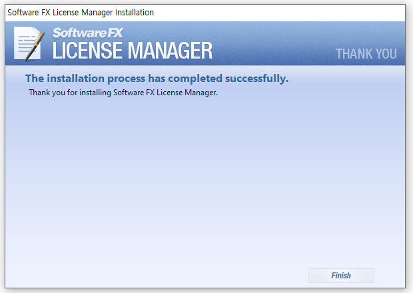Click the 'FX' letters in the banner logo
This screenshot has width=413, height=293.
tap(112, 33)
